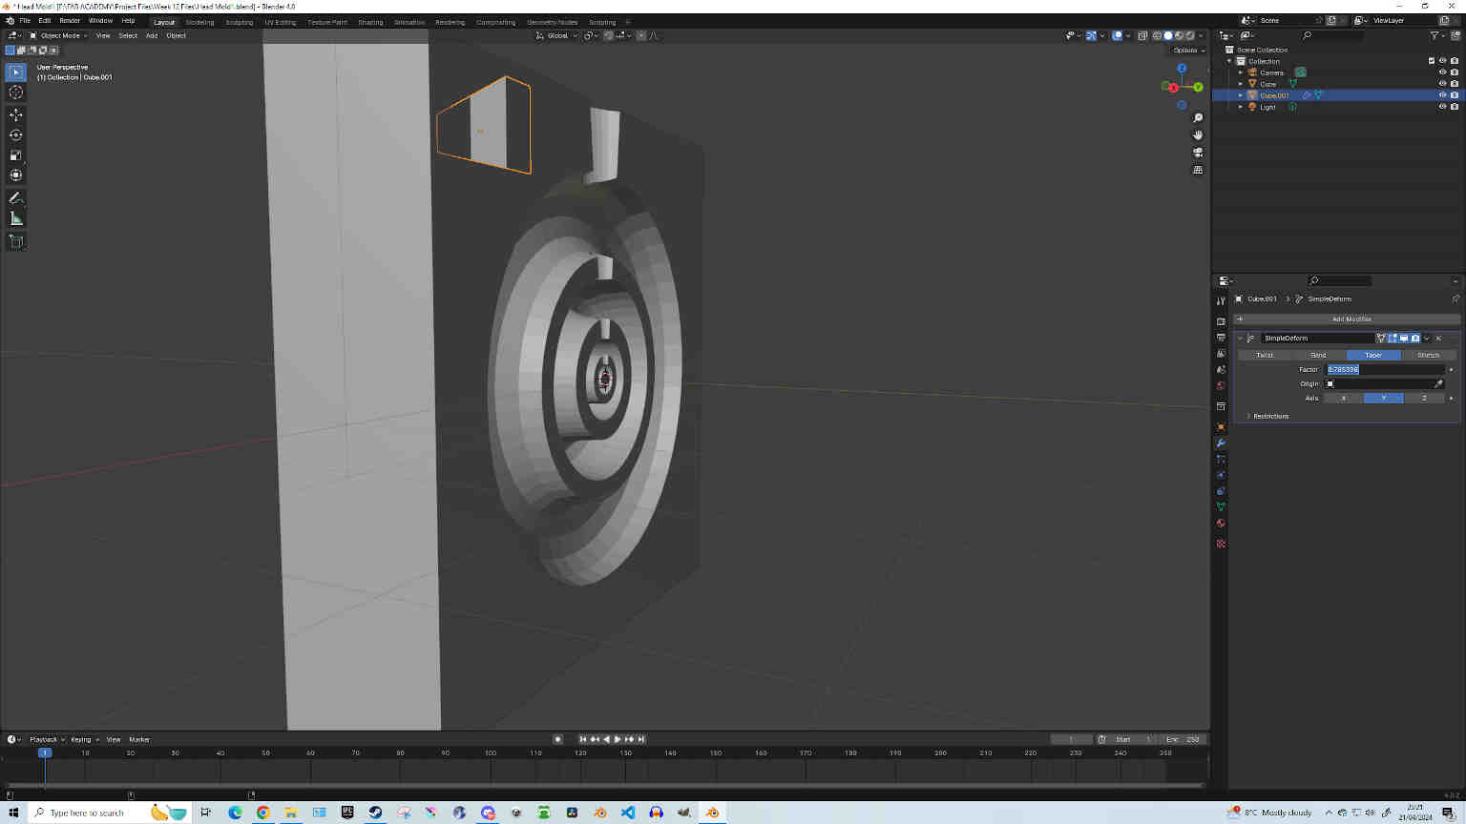Switch to the Sculpting workspace tab

pos(240,22)
